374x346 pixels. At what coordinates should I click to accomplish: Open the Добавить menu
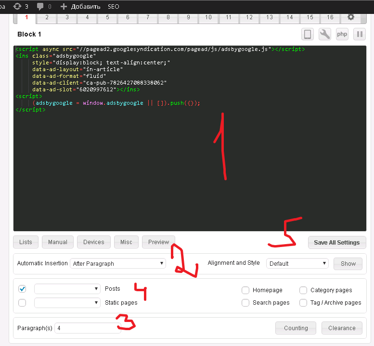click(86, 7)
